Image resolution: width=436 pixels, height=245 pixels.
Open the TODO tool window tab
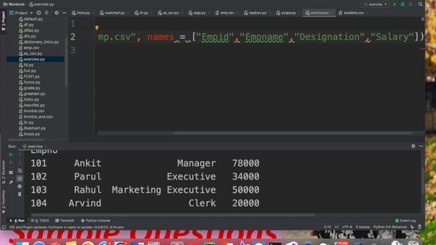click(x=40, y=220)
